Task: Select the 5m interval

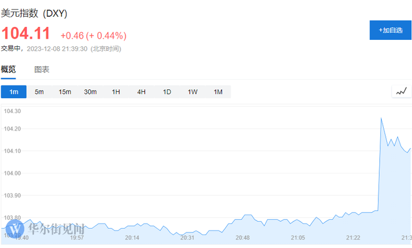Action: point(39,92)
